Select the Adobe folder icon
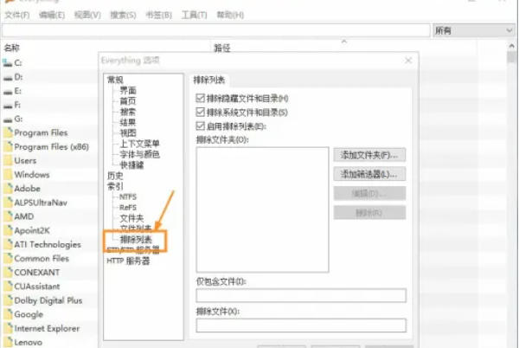 (x=7, y=189)
